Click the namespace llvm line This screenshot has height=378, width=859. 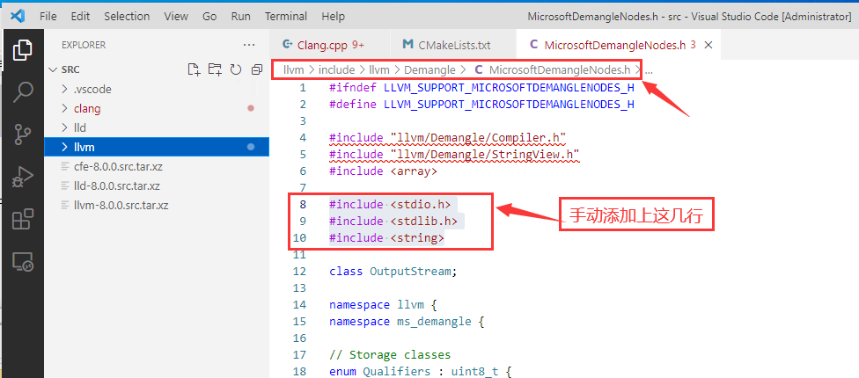(383, 305)
